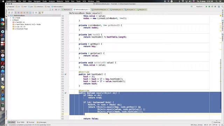The height and width of the screenshot is (126, 224).
Task: Switch to the String.java editor tab
Action: (x=130, y=9)
